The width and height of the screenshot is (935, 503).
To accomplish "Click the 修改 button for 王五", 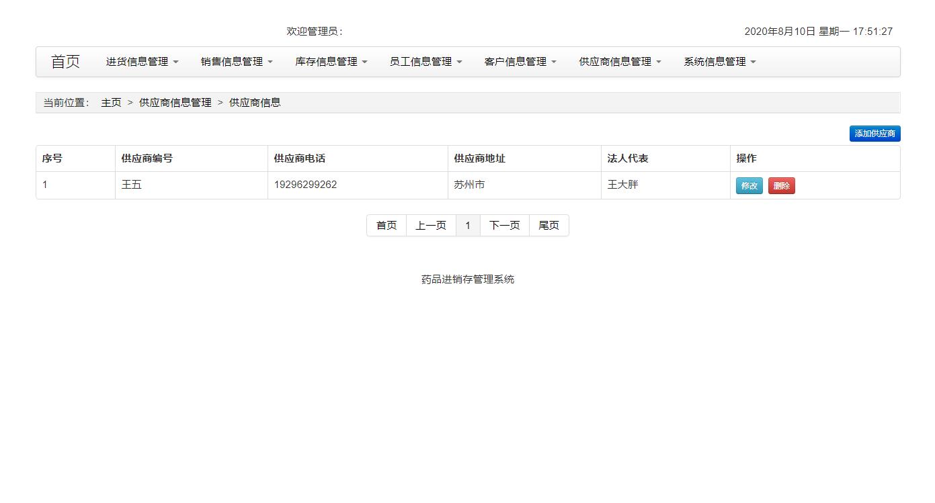I will [x=749, y=185].
